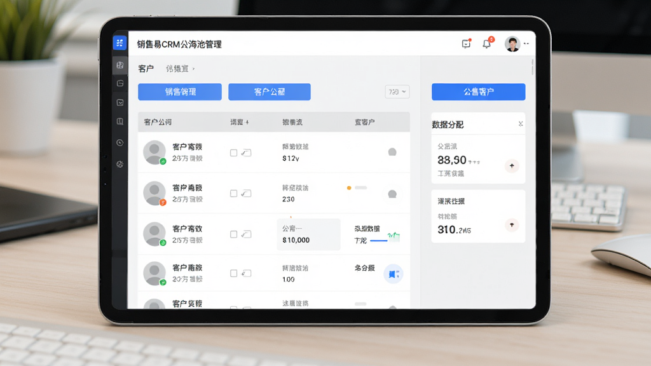Click the $12 amount in the first row

[291, 158]
